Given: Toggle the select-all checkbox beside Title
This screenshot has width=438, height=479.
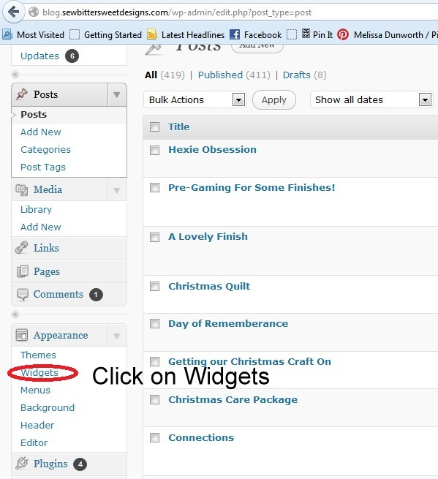Looking at the screenshot, I should click(154, 127).
